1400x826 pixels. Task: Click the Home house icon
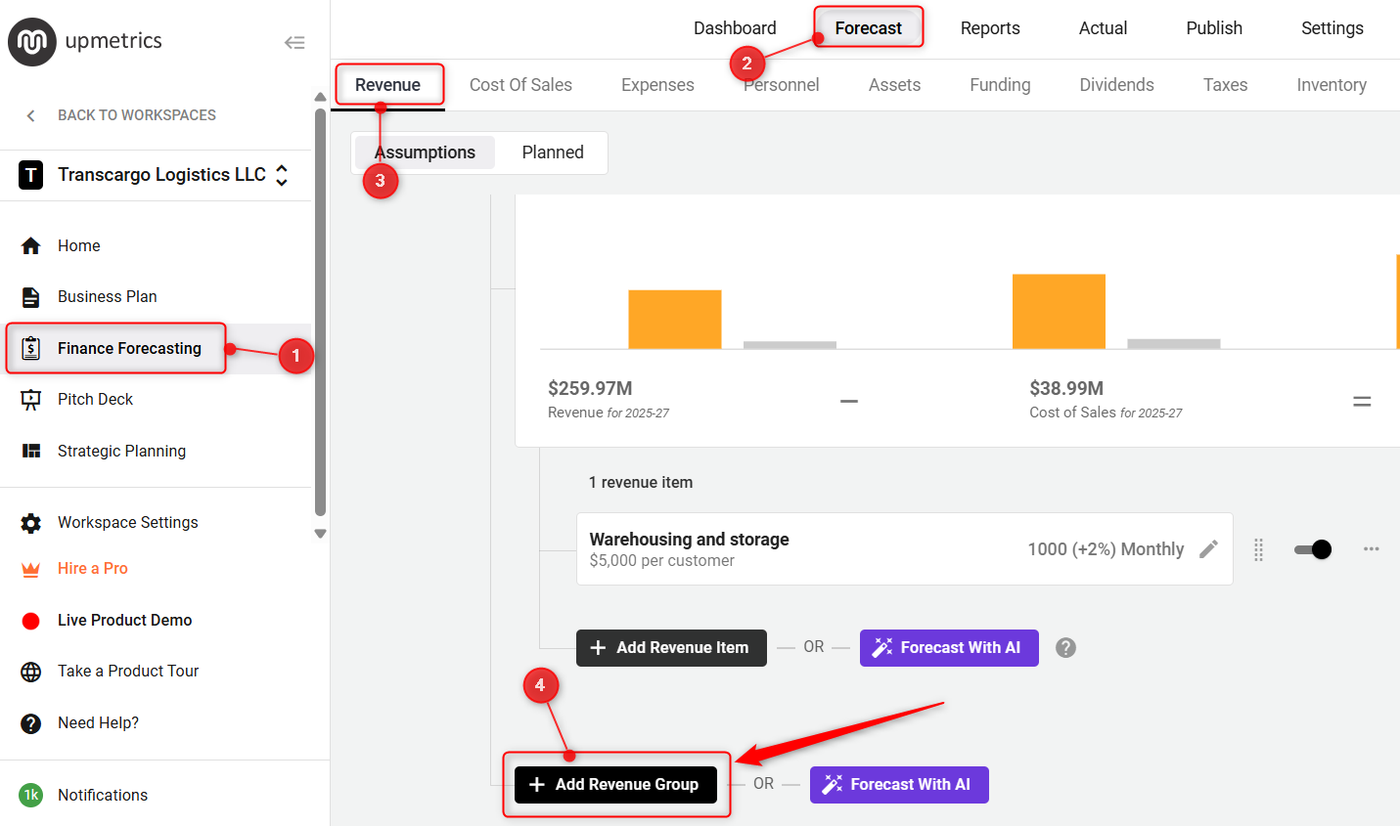tap(31, 245)
